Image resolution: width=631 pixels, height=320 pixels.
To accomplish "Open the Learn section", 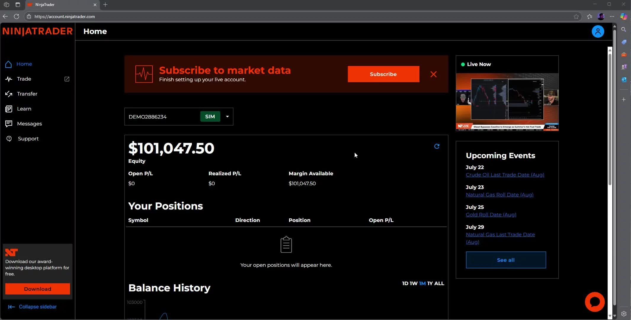I will 24,109.
